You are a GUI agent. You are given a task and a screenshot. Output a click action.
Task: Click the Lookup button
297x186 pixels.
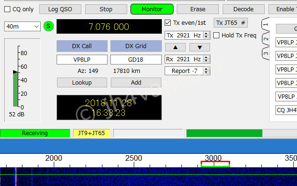pyautogui.click(x=82, y=83)
